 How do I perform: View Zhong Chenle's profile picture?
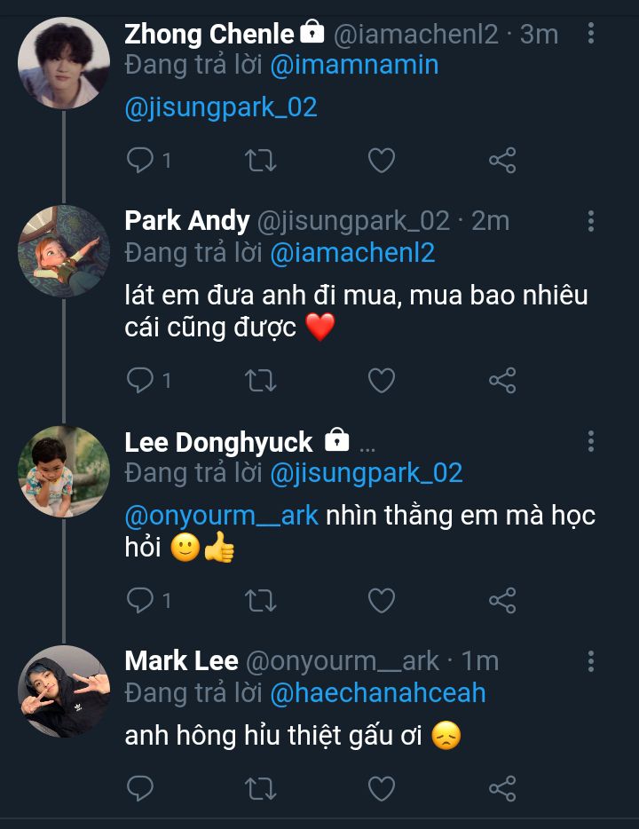point(64,62)
